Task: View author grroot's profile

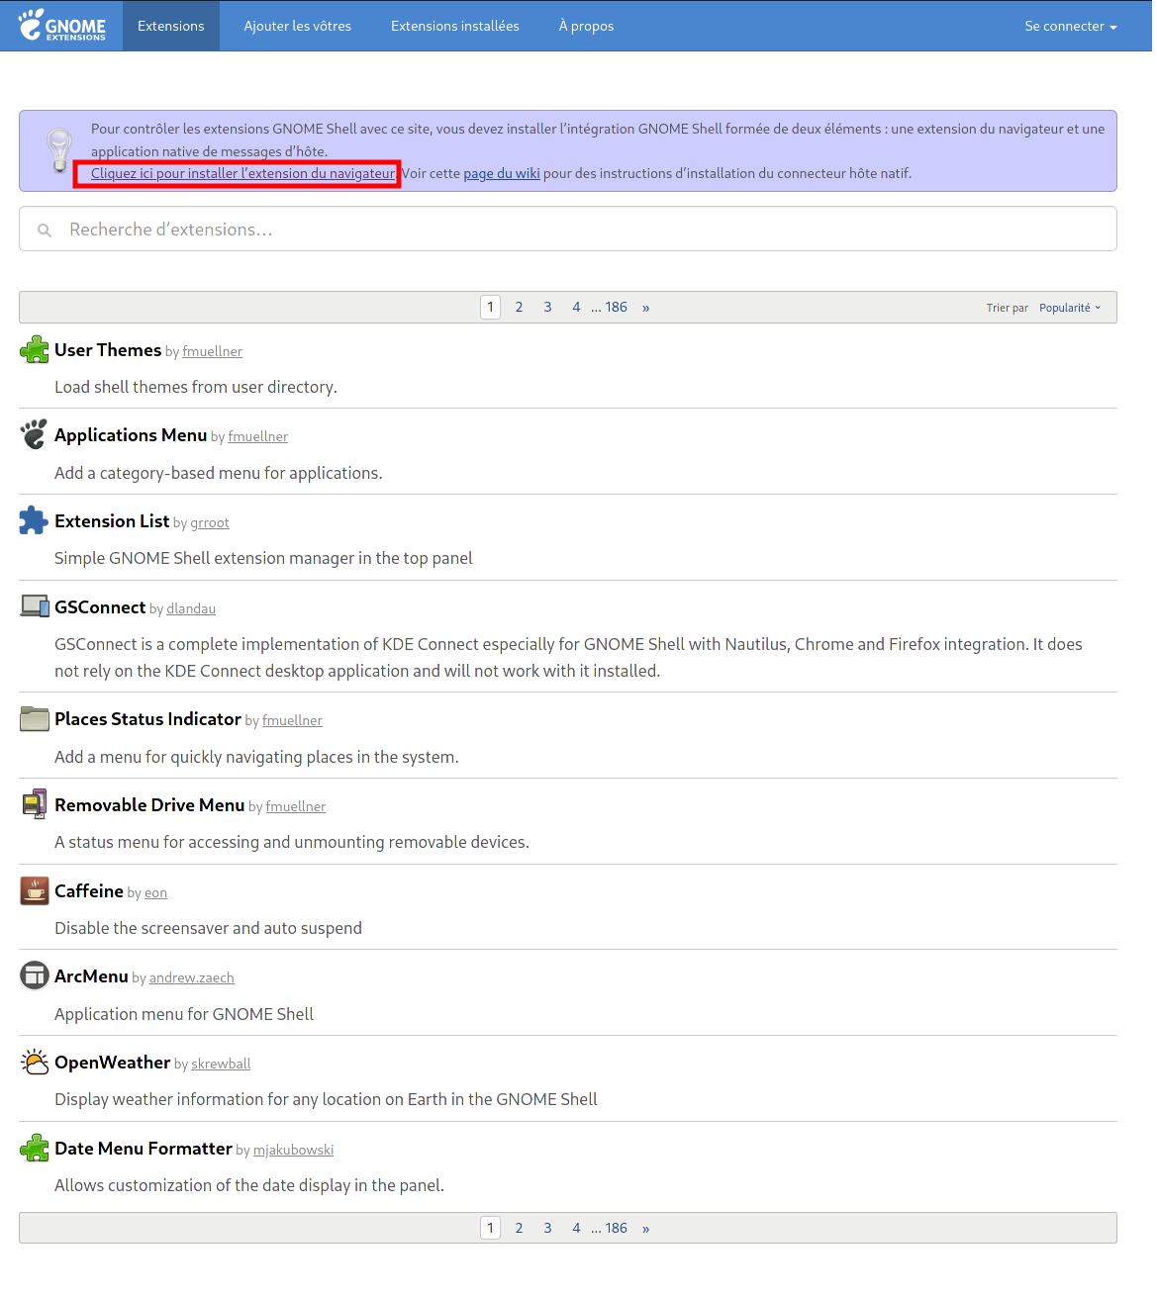Action: (x=210, y=523)
